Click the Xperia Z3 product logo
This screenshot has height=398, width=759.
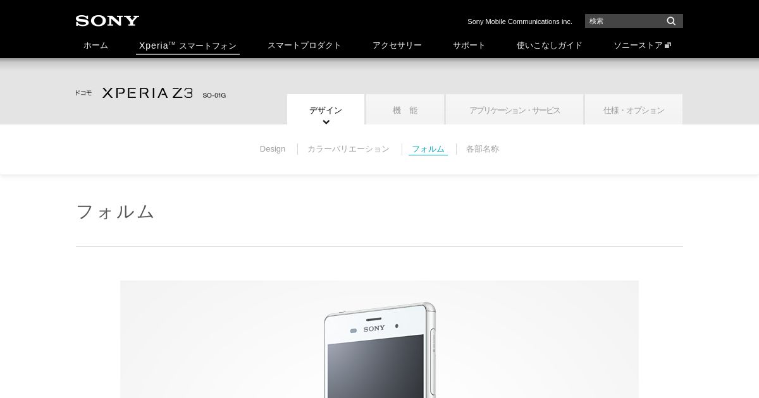[x=147, y=93]
